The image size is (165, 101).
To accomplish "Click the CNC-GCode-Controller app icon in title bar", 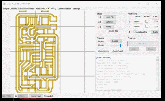I will (x=4, y=4).
